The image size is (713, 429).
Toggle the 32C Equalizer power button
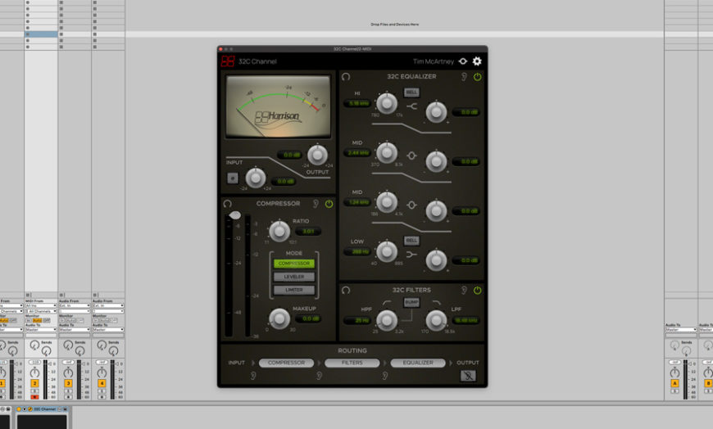(x=477, y=76)
